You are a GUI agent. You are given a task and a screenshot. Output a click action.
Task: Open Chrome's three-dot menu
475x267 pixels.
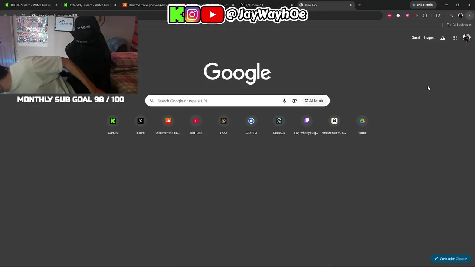[x=470, y=16]
